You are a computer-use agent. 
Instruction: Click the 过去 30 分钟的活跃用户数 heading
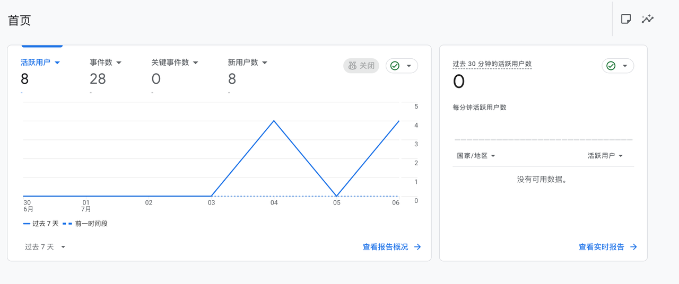point(492,64)
